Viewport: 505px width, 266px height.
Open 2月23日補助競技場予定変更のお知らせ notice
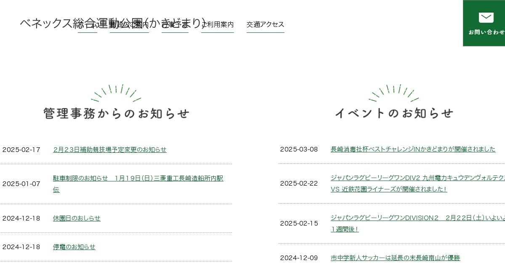110,150
